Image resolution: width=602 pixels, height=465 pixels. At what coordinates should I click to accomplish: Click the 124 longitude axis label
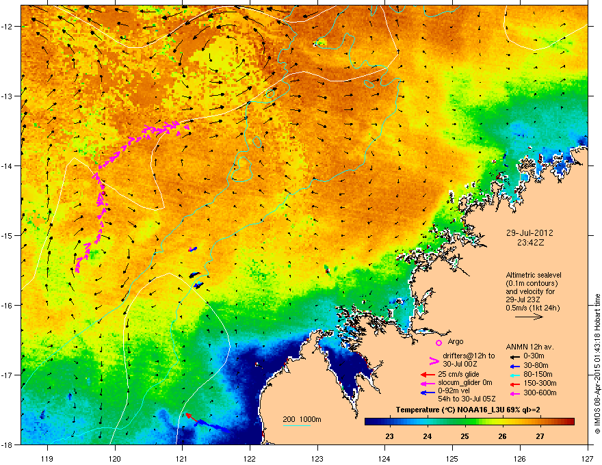(384, 458)
